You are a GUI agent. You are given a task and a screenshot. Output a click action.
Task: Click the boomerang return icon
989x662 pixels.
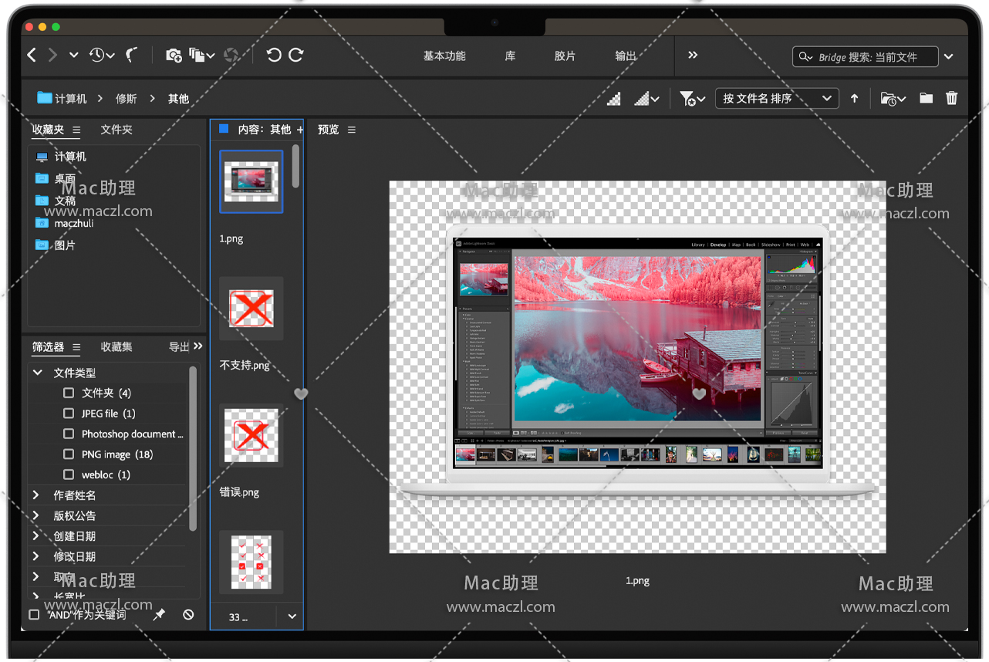(x=132, y=55)
